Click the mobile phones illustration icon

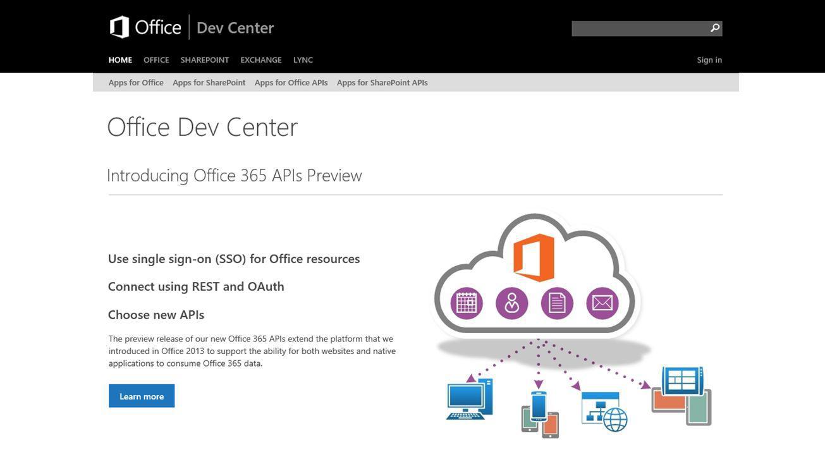click(540, 414)
